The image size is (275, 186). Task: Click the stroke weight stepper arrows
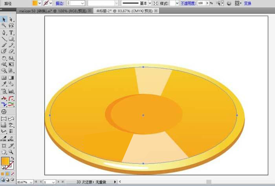[68, 3]
